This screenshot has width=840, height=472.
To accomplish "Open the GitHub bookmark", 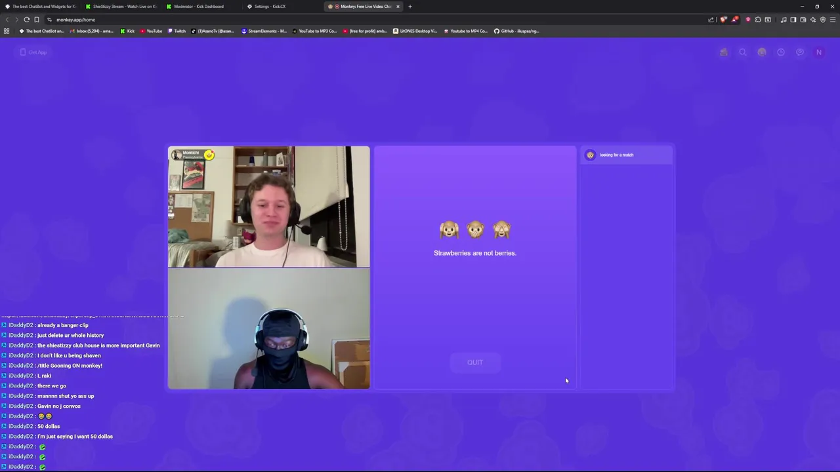I will pyautogui.click(x=516, y=31).
